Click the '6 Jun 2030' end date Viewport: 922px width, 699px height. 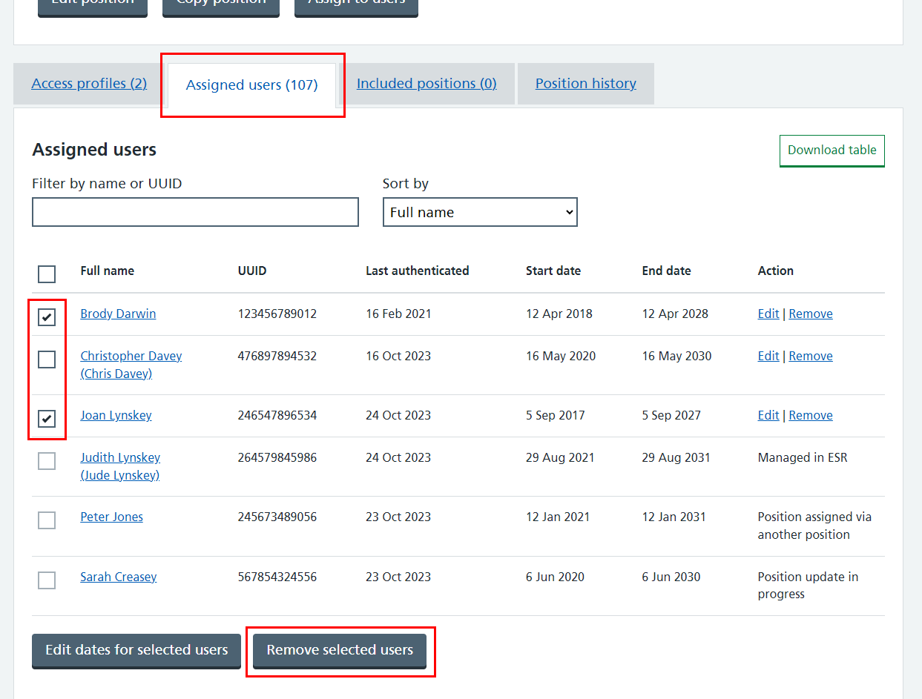click(x=671, y=577)
